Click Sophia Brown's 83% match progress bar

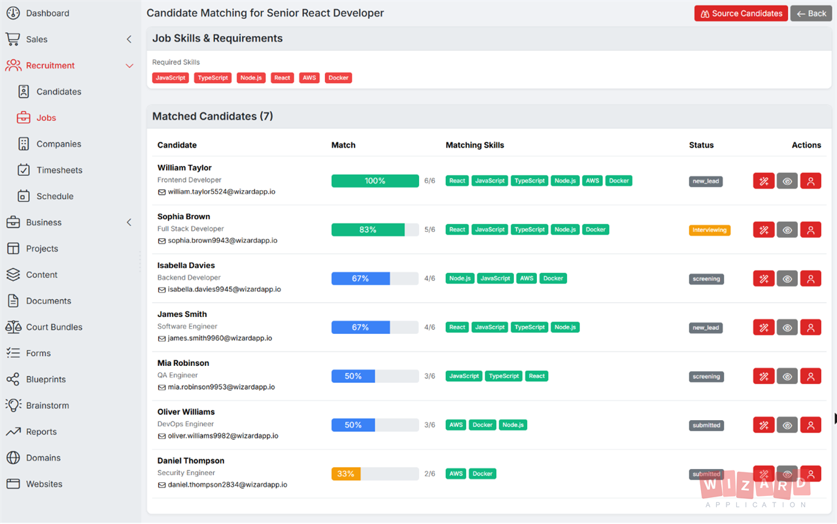(375, 230)
